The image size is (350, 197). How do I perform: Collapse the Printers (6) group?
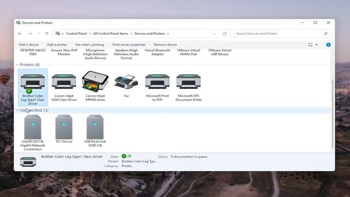pyautogui.click(x=17, y=65)
